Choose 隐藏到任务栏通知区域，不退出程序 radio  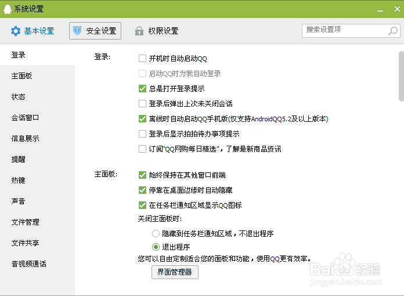click(156, 234)
